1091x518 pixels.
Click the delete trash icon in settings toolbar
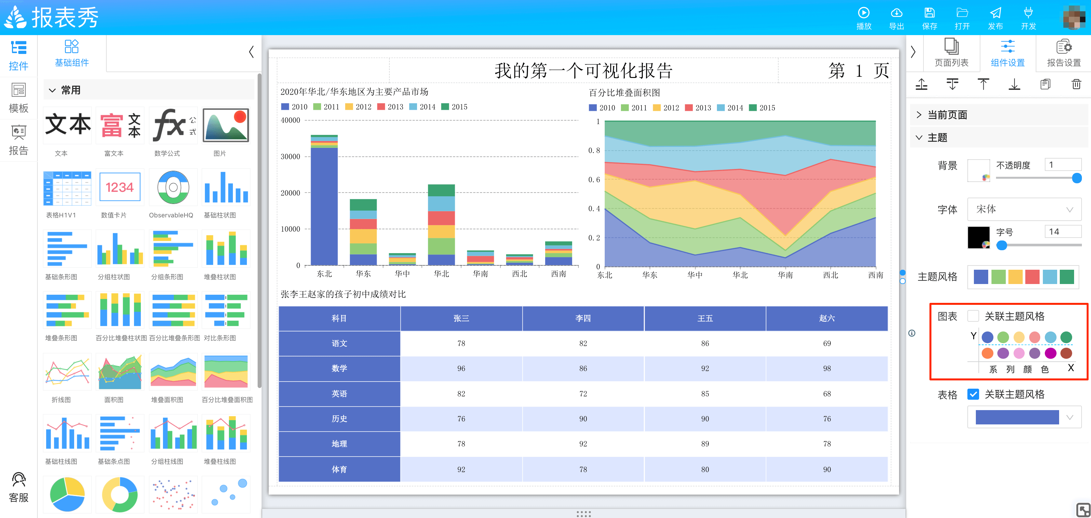[1076, 84]
